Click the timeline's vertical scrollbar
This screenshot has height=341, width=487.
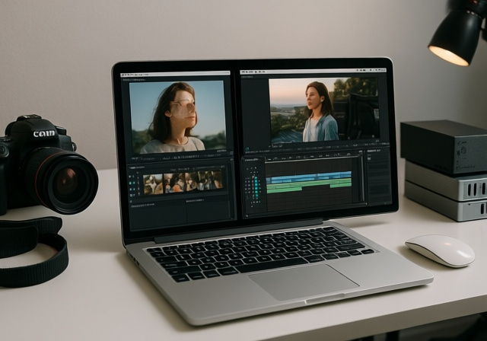pos(361,177)
